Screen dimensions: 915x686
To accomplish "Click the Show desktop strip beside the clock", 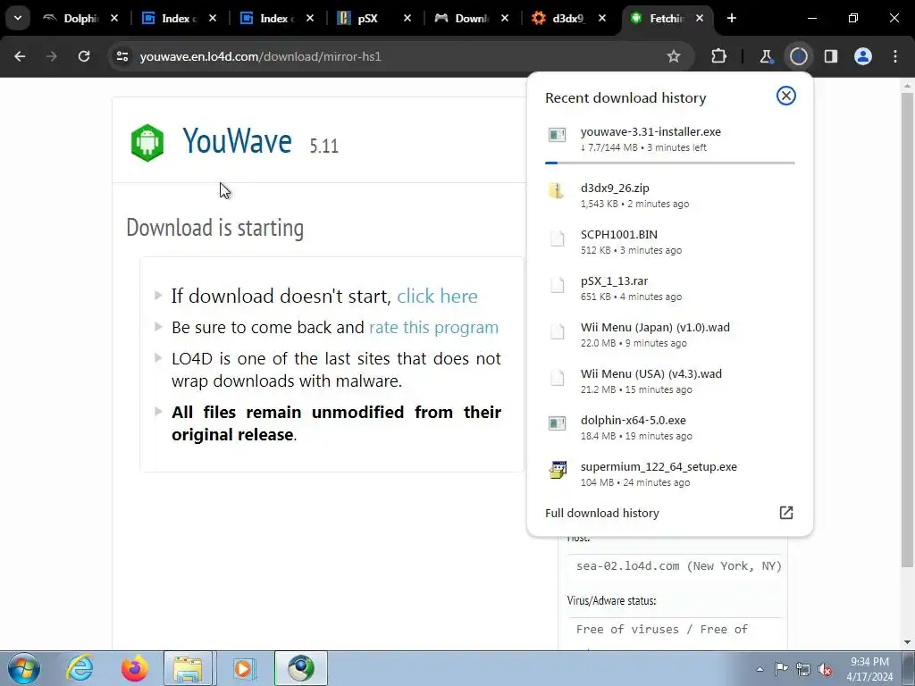I will pyautogui.click(x=909, y=669).
